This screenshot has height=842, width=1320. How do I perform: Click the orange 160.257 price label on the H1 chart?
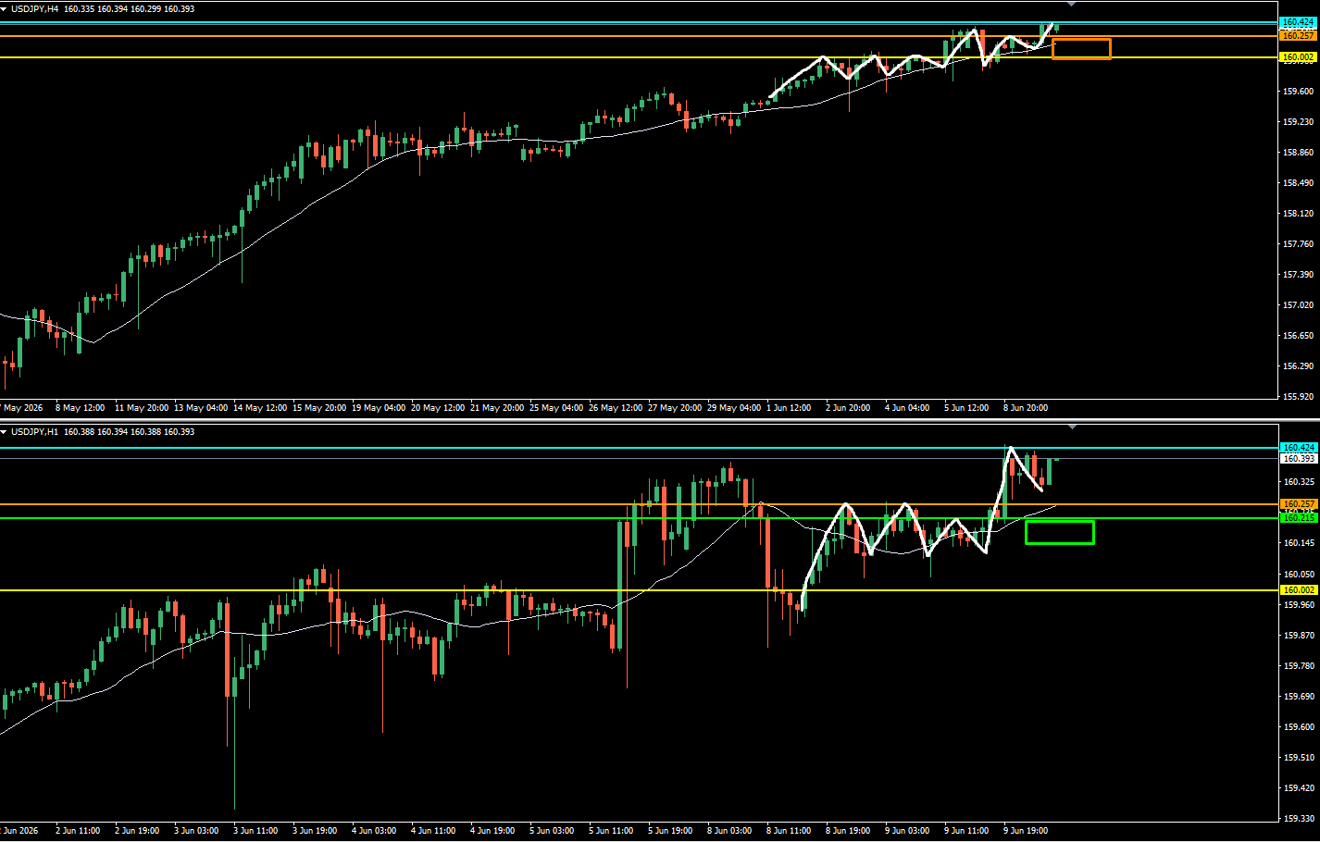(1298, 504)
